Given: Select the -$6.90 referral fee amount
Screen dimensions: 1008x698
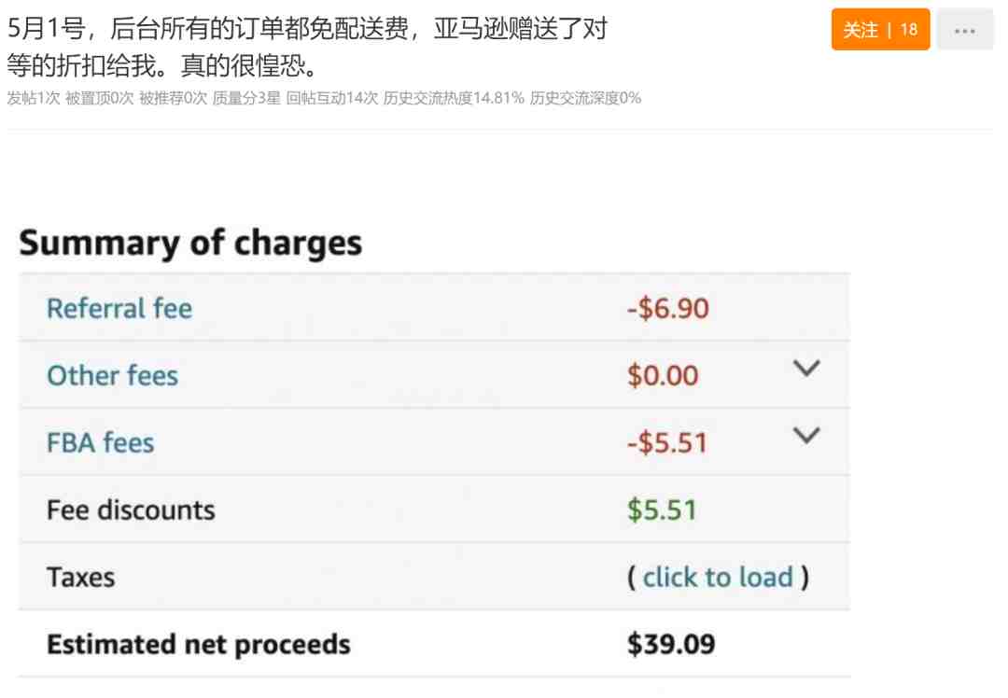Looking at the screenshot, I should click(668, 309).
